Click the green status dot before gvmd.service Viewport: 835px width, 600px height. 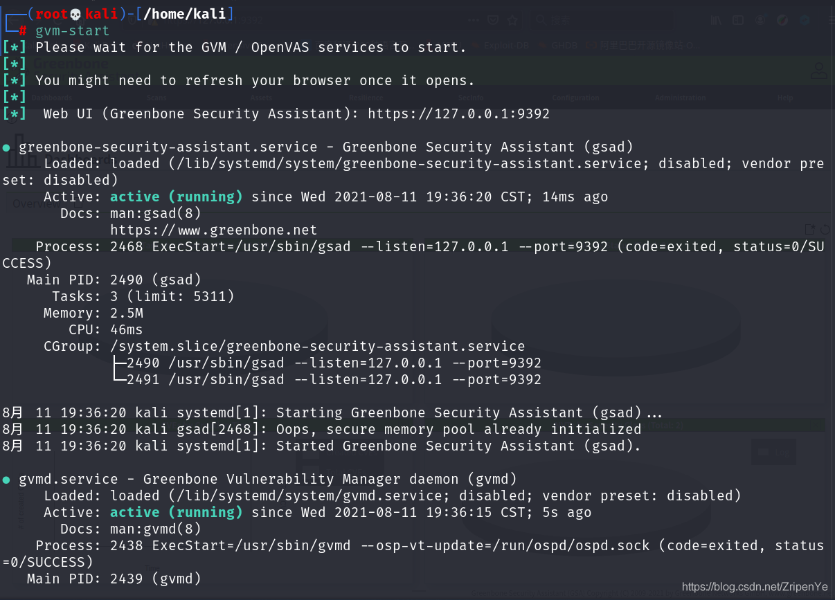click(6, 480)
